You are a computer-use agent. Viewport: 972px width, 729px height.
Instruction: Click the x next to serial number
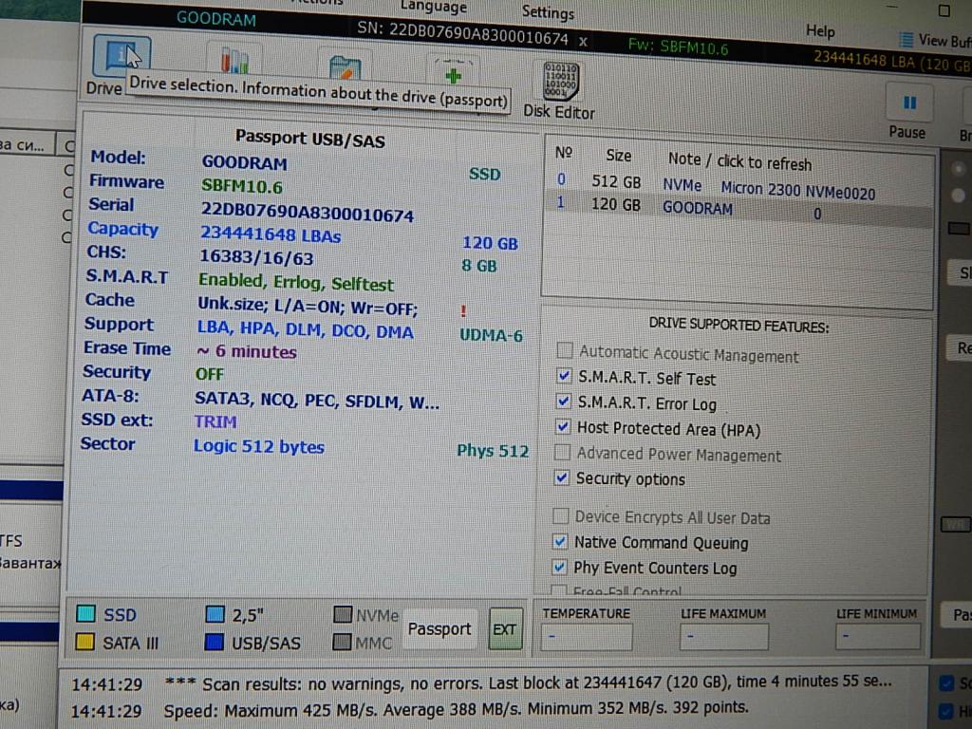pyautogui.click(x=583, y=42)
